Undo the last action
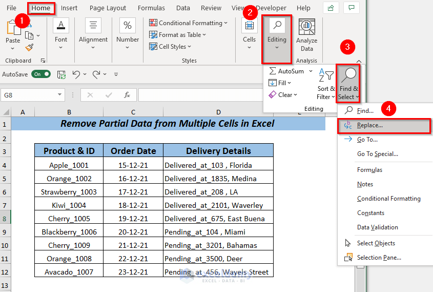This screenshot has width=433, height=292. coord(76,74)
